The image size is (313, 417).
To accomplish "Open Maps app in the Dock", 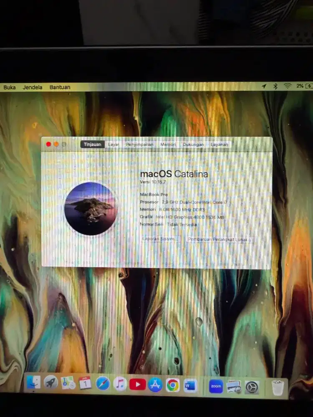I will (x=68, y=383).
